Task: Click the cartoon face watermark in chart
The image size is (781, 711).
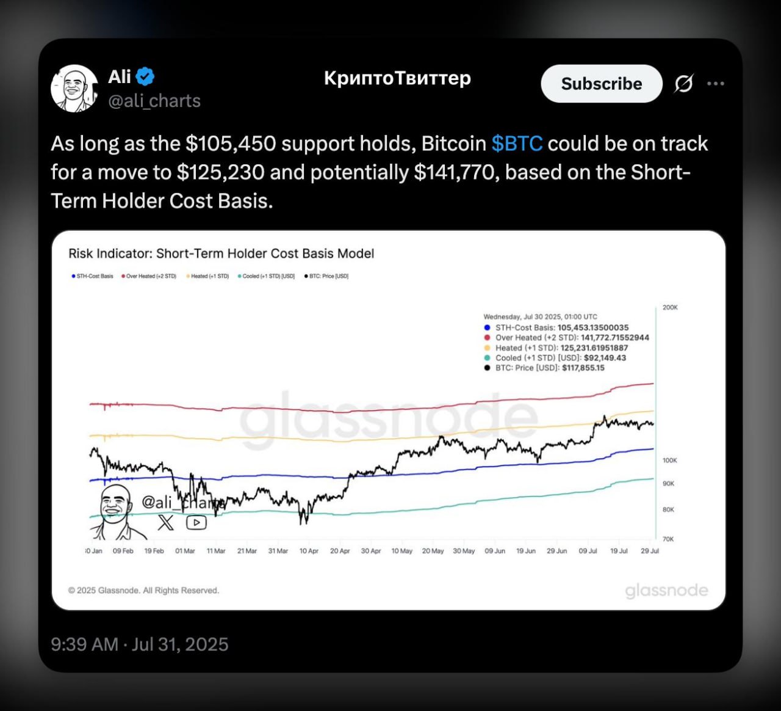Action: pyautogui.click(x=117, y=512)
